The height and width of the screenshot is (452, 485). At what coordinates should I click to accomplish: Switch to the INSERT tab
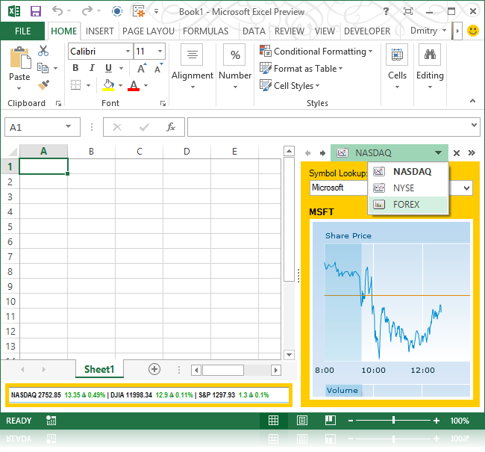(99, 31)
